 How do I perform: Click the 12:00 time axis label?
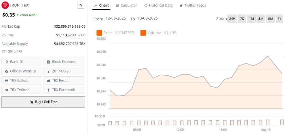pyautogui.click(x=180, y=130)
